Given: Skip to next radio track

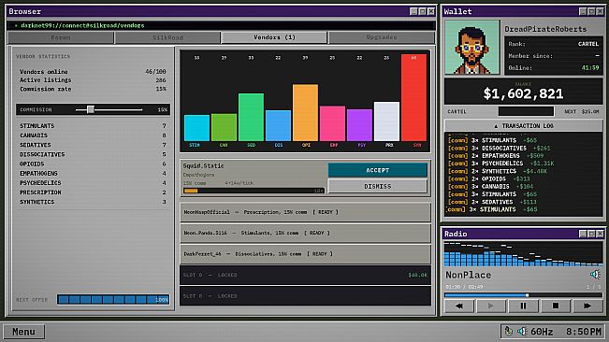Looking at the screenshot, I should [587, 306].
